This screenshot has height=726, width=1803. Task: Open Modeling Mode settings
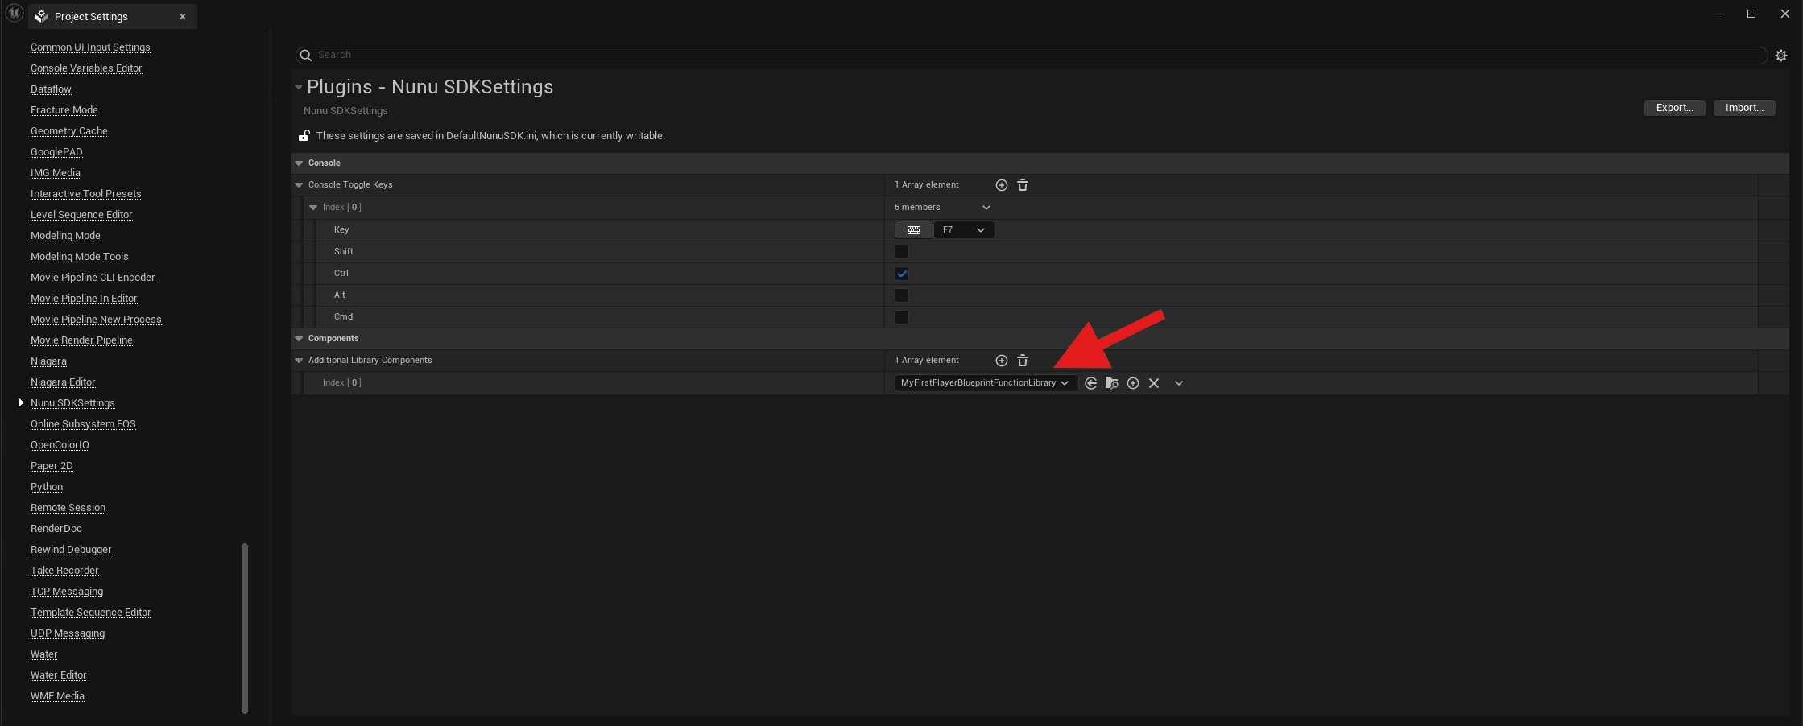click(65, 236)
